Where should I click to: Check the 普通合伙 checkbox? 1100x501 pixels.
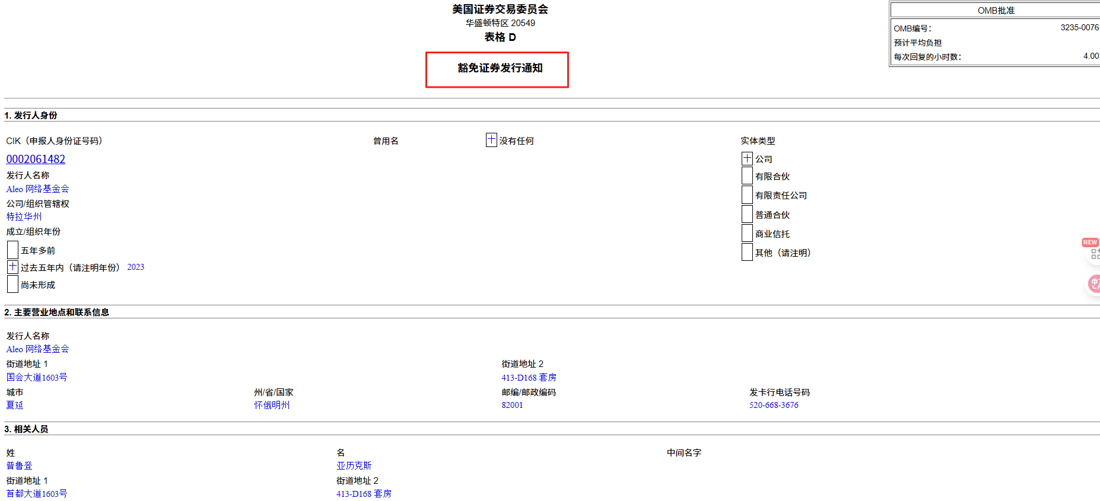tap(747, 214)
